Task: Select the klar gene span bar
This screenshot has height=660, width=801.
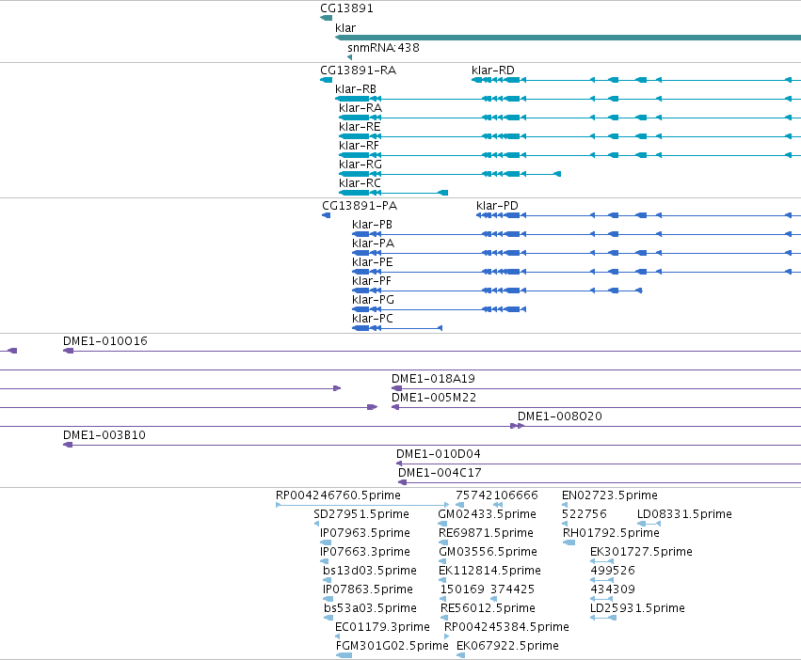Action: pyautogui.click(x=568, y=38)
